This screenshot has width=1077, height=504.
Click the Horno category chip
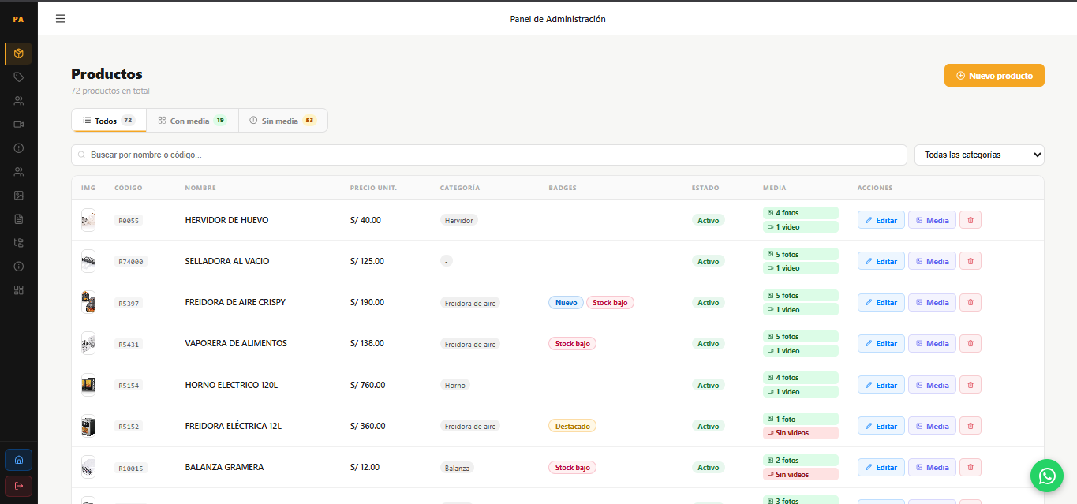[455, 385]
